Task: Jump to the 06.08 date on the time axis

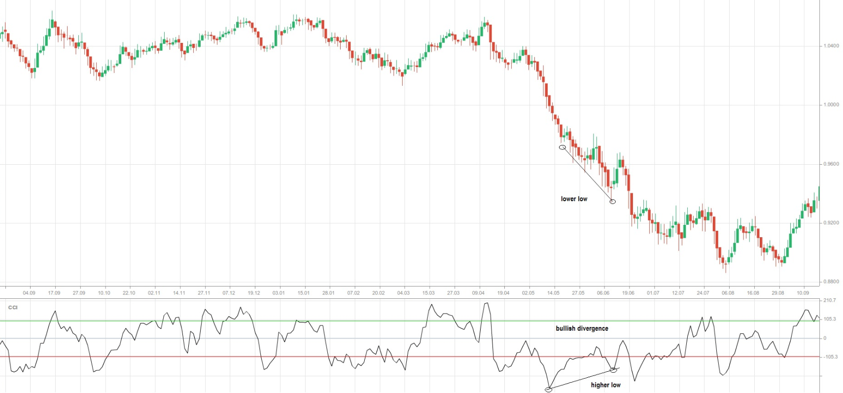Action: point(728,293)
